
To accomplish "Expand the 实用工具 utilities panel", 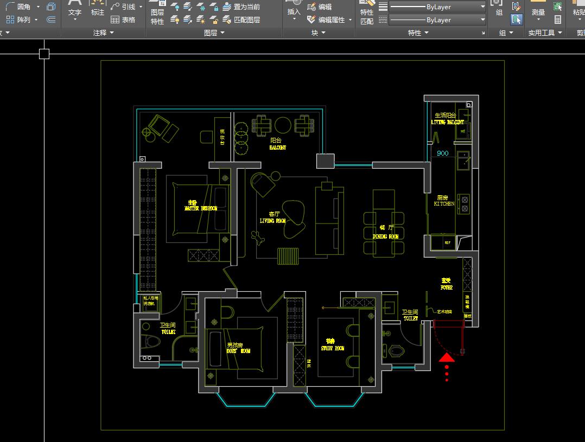I will click(545, 33).
